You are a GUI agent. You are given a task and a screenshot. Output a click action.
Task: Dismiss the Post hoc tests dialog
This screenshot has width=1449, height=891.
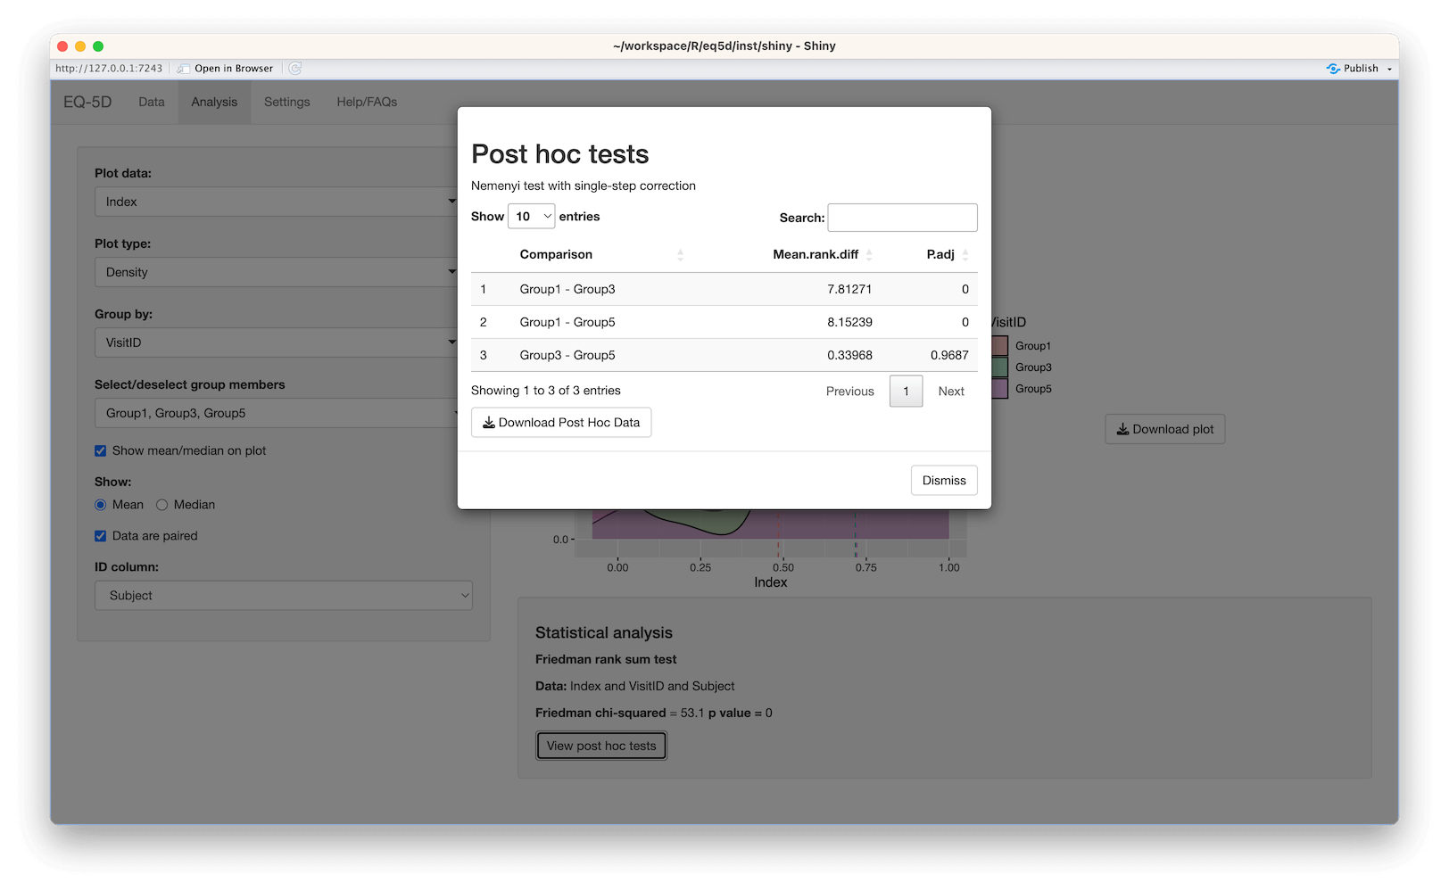pyautogui.click(x=944, y=481)
